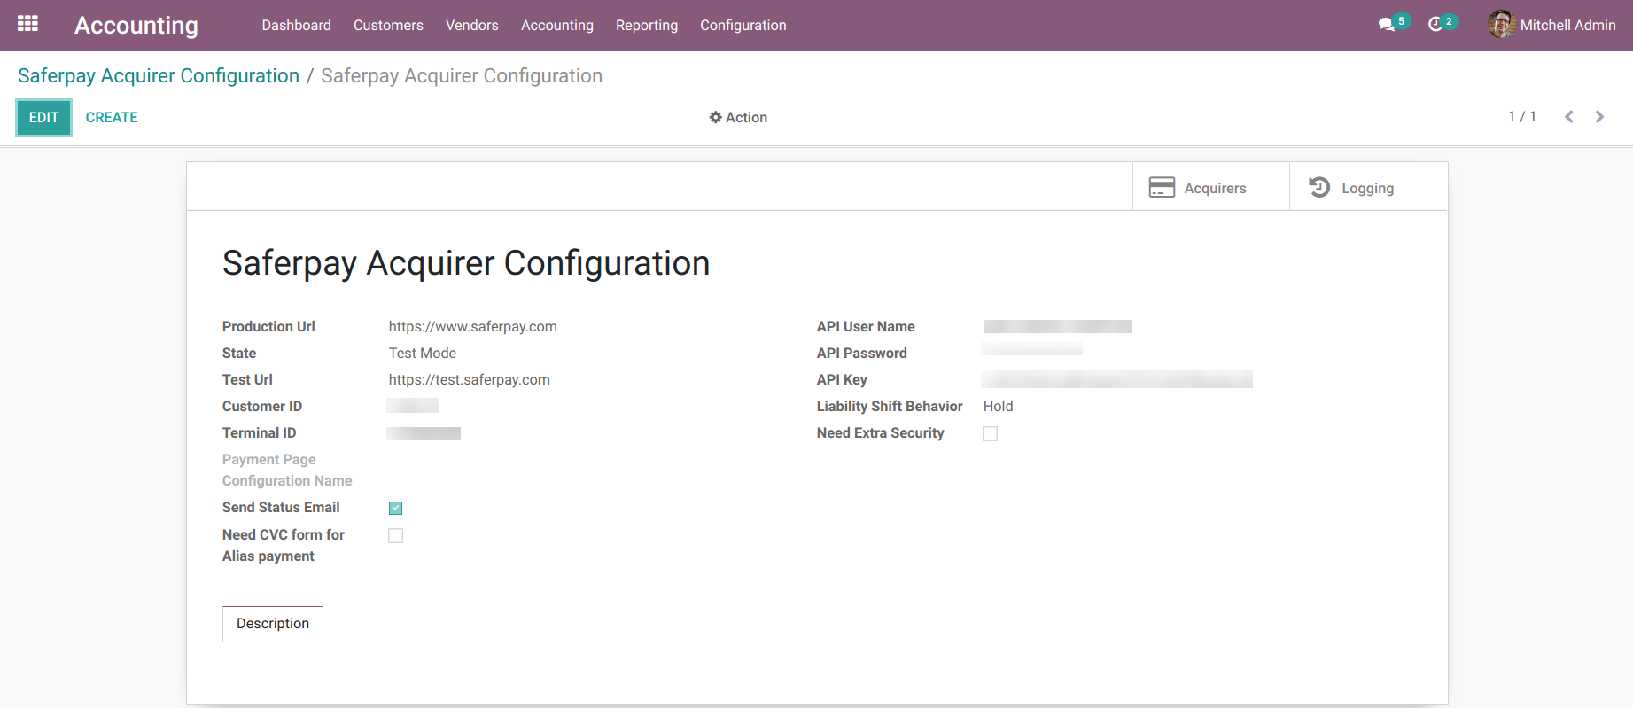The width and height of the screenshot is (1633, 708).
Task: Toggle the Send Status Email checkbox
Action: (x=396, y=508)
